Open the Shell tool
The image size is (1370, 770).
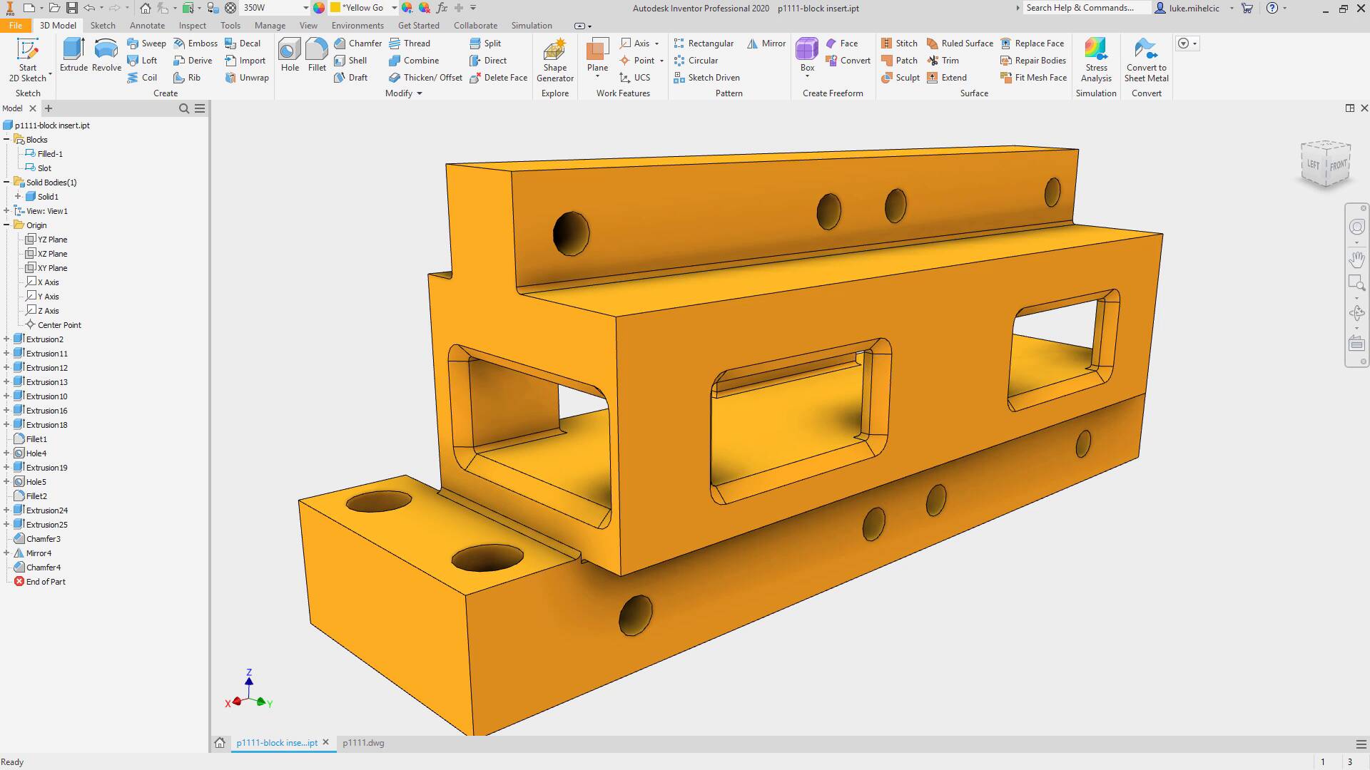click(x=352, y=60)
